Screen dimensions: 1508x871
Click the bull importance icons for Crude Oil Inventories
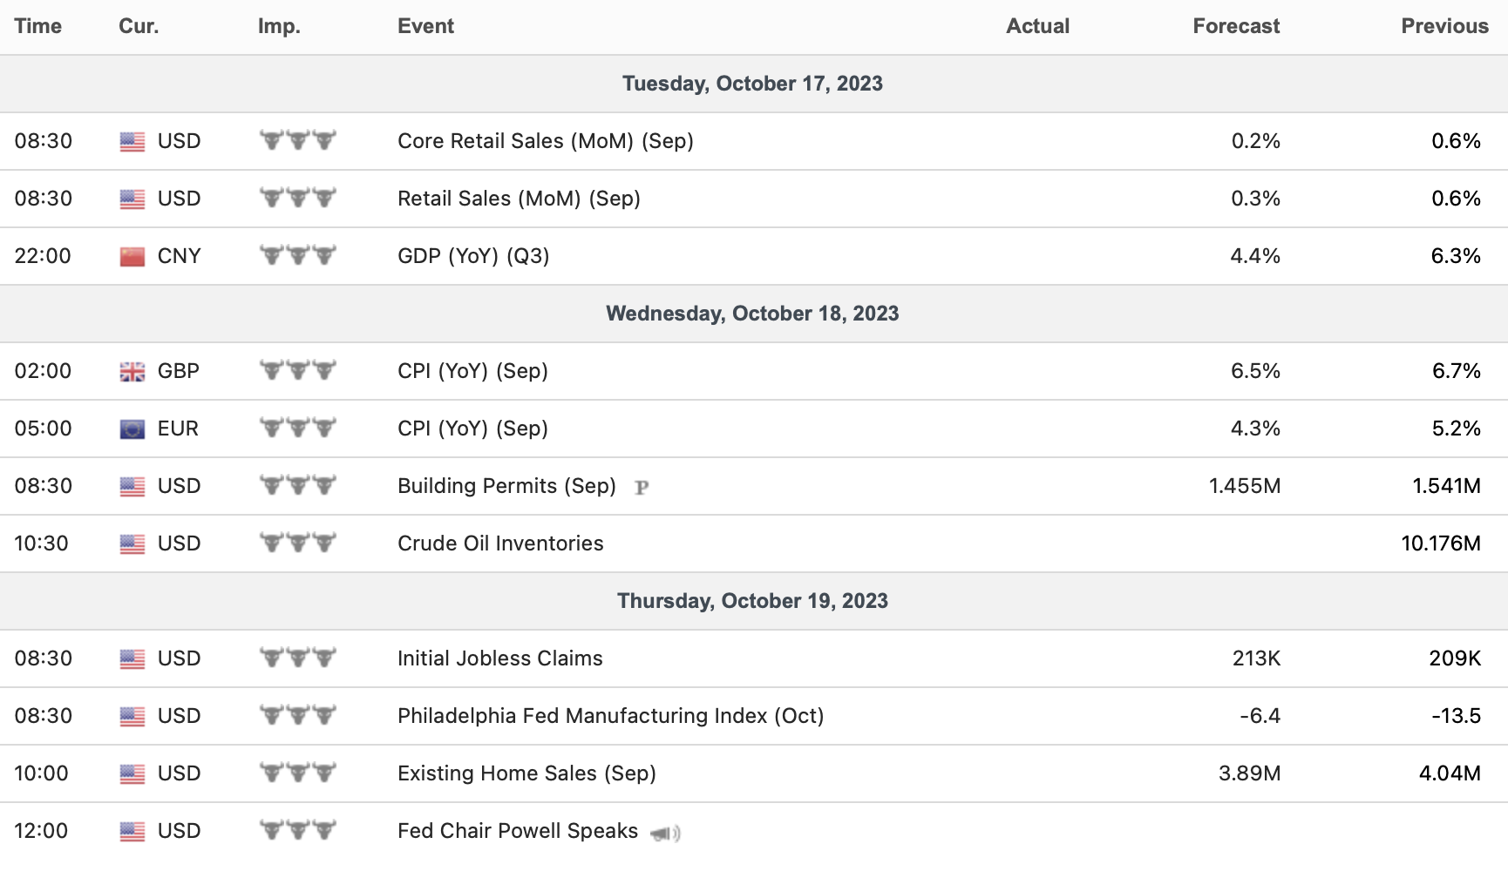tap(298, 543)
